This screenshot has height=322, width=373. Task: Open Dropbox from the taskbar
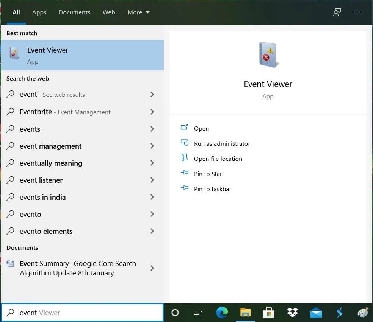click(x=292, y=313)
